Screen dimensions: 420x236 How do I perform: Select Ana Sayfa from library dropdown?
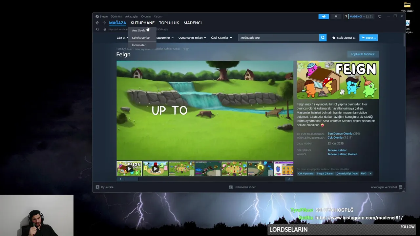139,30
